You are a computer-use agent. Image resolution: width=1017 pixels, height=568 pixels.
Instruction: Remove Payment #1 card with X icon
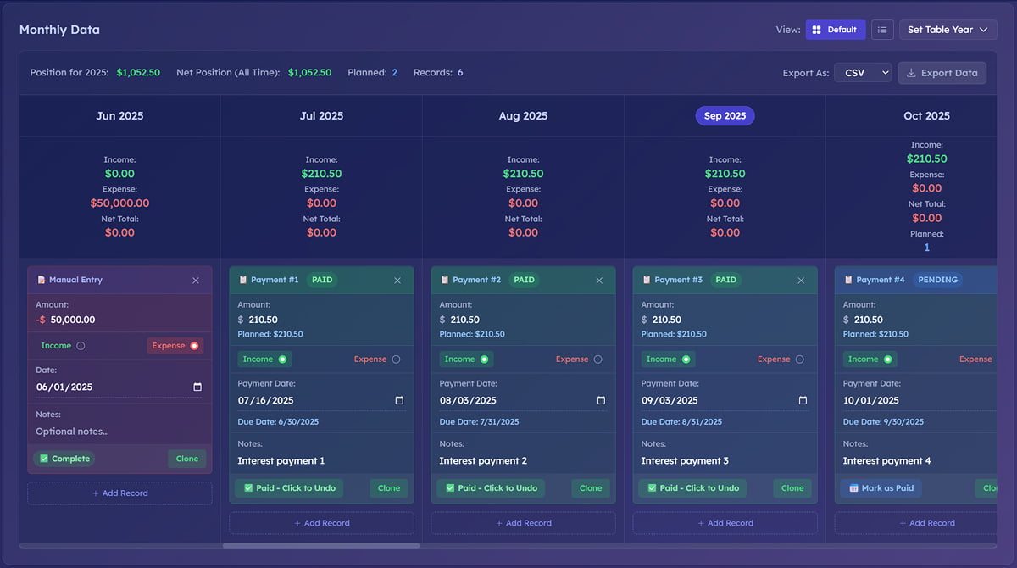click(x=397, y=281)
